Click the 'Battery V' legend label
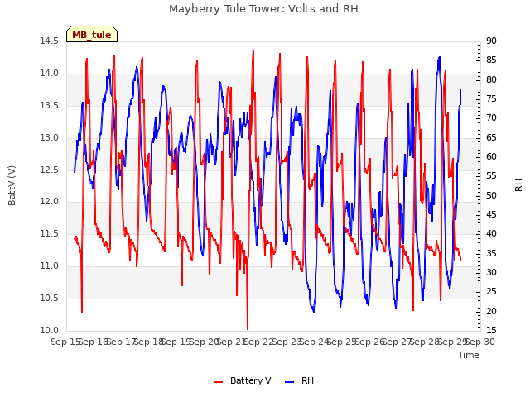530x397 pixels. pyautogui.click(x=250, y=380)
